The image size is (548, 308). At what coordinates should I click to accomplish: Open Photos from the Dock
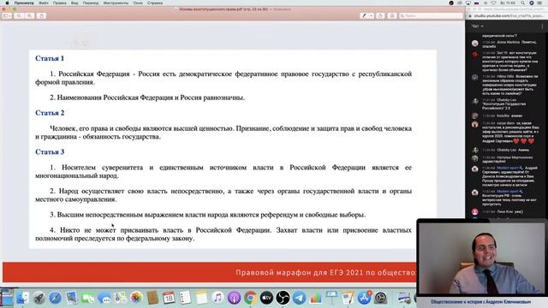[137, 298]
